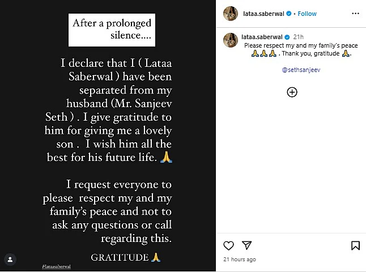Save the post with the bookmark icon
The width and height of the screenshot is (366, 272).
pos(355,245)
